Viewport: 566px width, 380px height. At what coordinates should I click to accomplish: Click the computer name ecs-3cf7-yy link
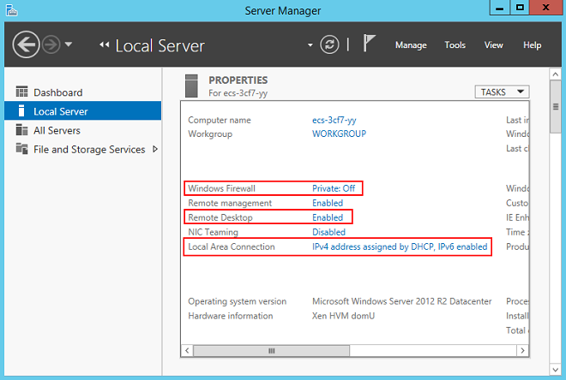334,120
